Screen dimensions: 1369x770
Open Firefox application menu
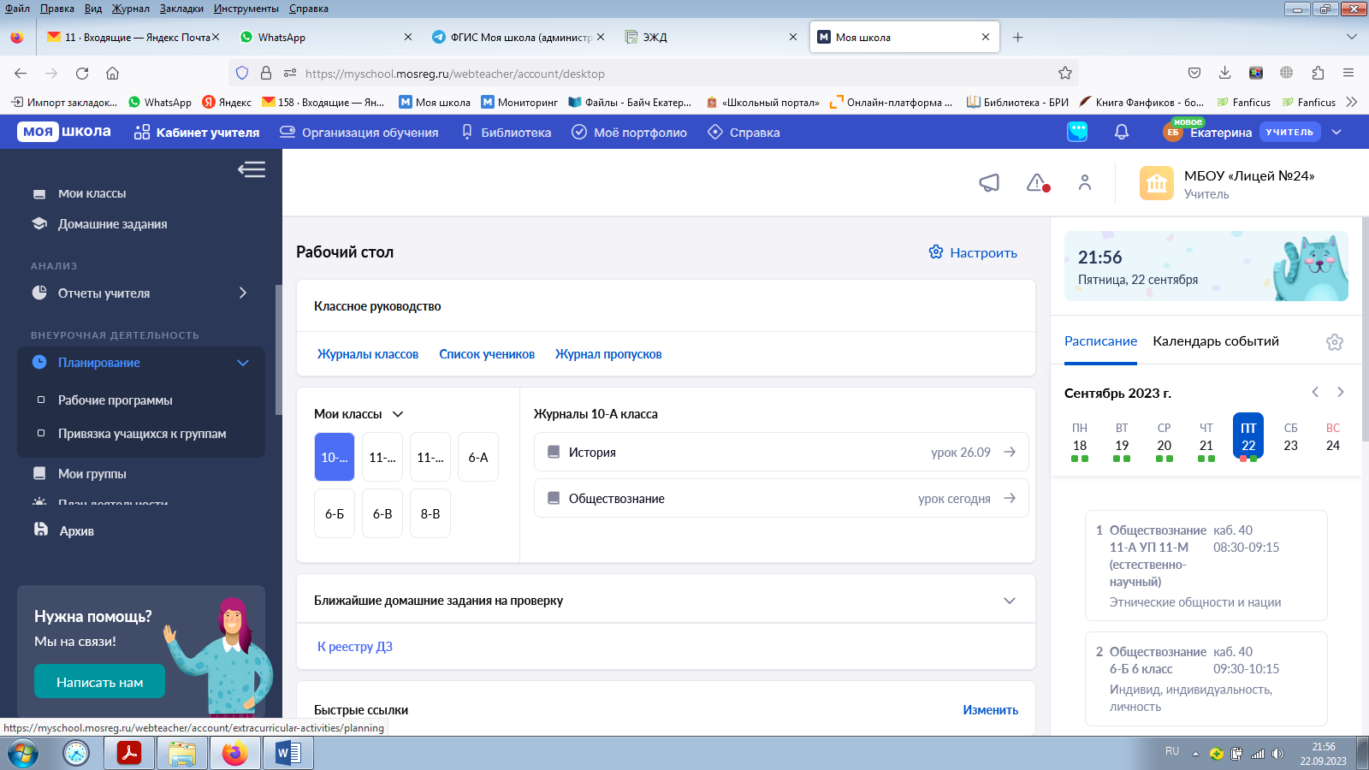click(x=1348, y=73)
